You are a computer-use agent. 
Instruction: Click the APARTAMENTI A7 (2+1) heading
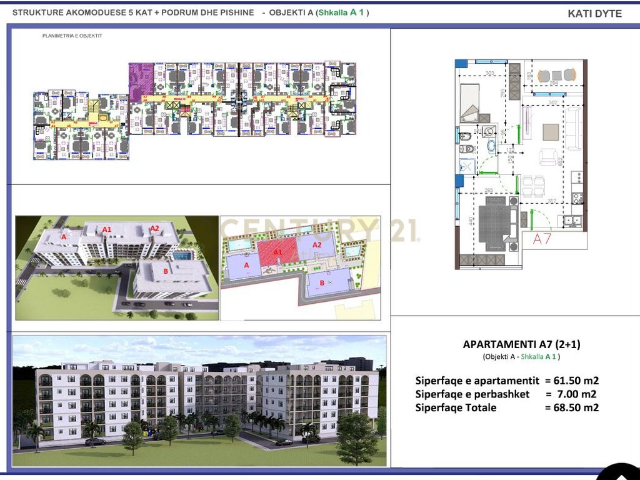pyautogui.click(x=521, y=344)
